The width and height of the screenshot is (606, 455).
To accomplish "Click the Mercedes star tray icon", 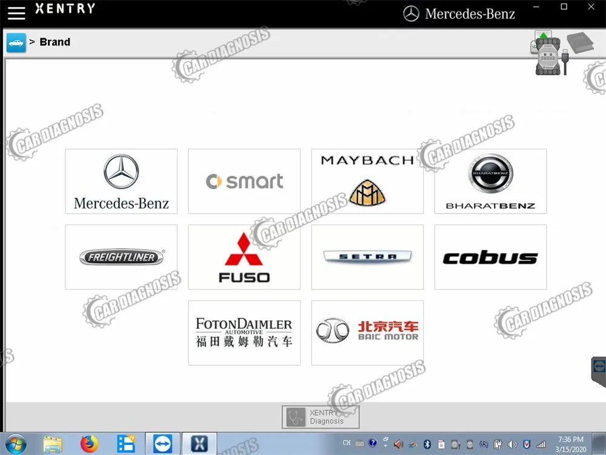I will click(x=484, y=444).
